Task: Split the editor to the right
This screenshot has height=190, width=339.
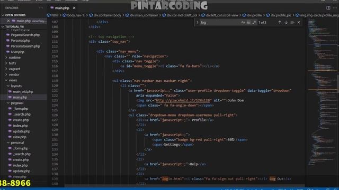Action: point(328,8)
